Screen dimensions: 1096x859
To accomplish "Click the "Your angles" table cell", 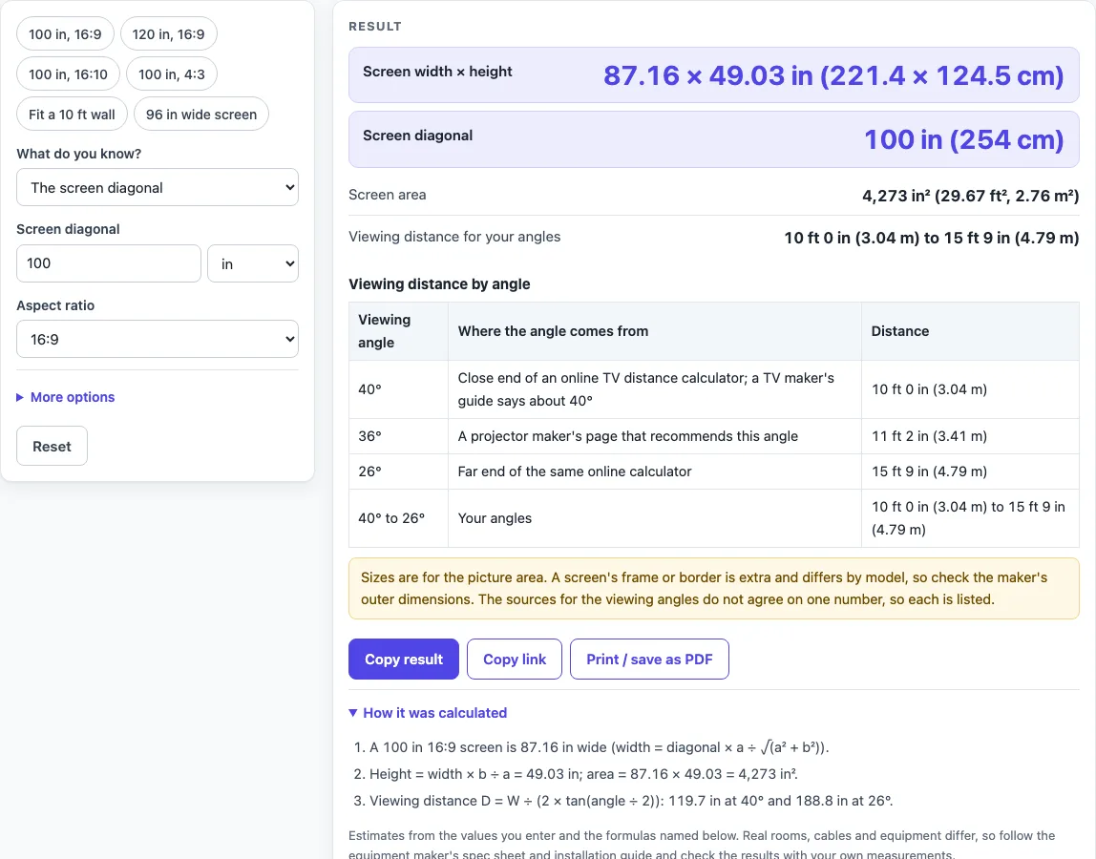I will click(654, 518).
